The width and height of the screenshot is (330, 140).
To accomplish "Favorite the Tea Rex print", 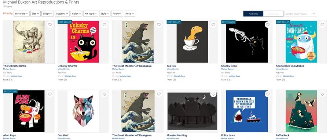I will point(213,25).
